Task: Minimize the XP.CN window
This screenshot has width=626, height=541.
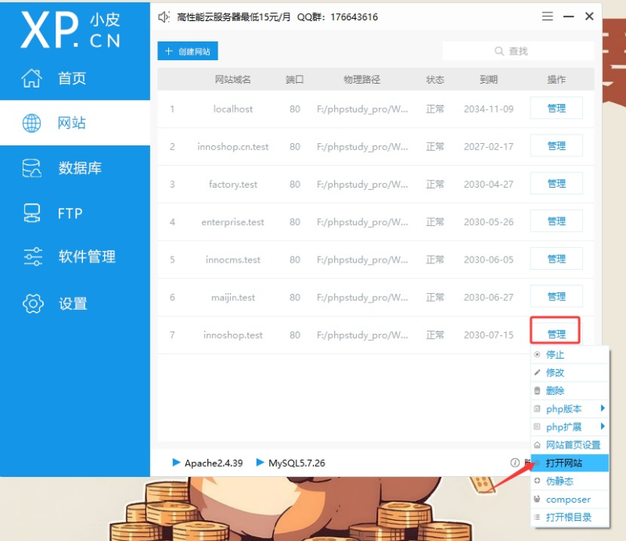Action: [x=569, y=16]
